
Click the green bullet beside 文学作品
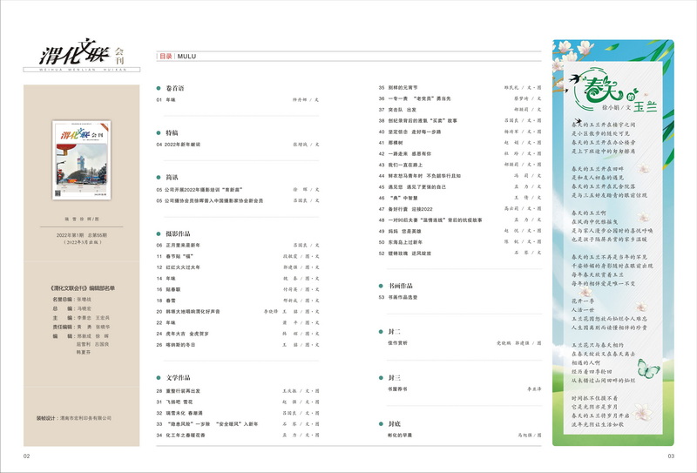point(159,378)
